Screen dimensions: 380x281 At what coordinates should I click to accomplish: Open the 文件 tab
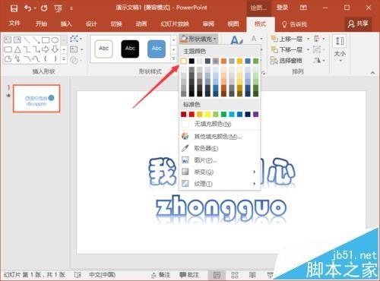click(x=14, y=24)
